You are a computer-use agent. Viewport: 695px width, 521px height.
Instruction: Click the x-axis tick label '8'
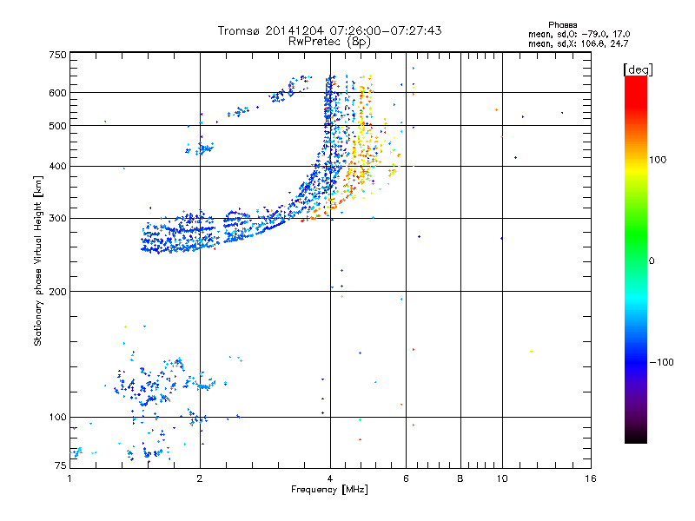460,478
